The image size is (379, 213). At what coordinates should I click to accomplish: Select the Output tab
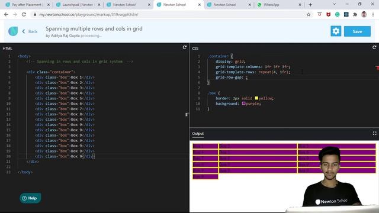click(198, 134)
